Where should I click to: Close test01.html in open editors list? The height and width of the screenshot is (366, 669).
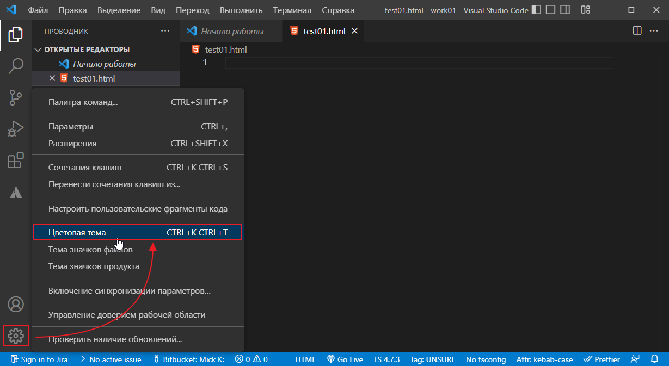pos(52,78)
